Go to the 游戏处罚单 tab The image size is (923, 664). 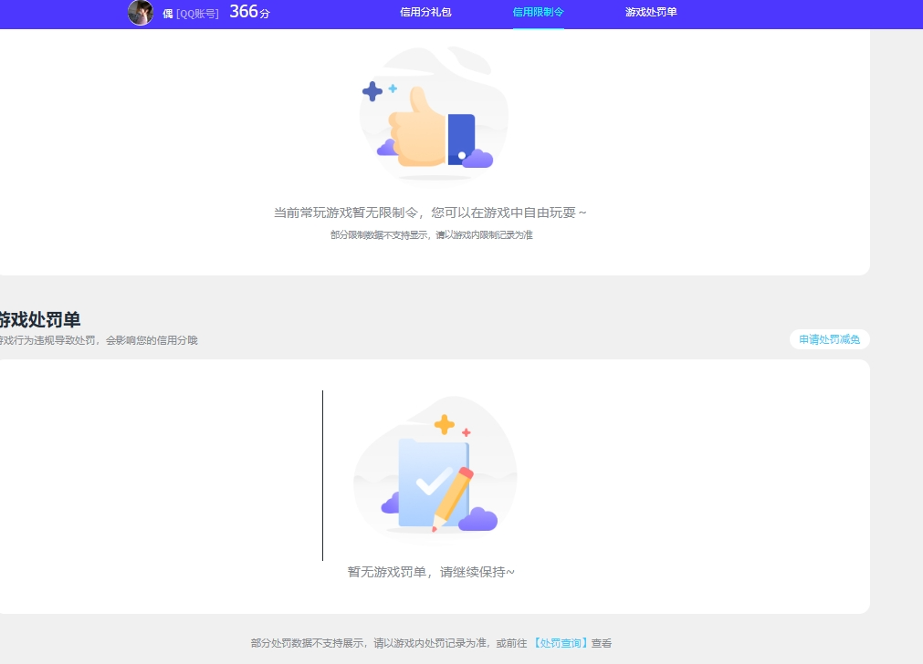651,12
